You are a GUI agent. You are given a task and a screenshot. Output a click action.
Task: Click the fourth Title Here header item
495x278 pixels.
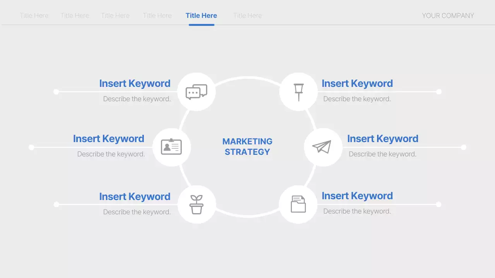pos(157,15)
